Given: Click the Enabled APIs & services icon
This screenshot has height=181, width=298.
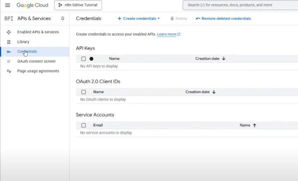Looking at the screenshot, I should pos(9,32).
